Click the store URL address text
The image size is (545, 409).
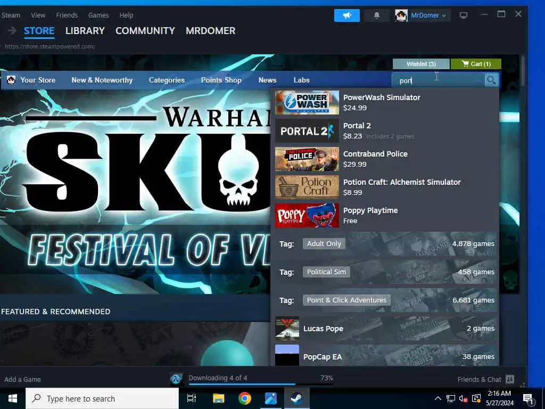pos(49,46)
